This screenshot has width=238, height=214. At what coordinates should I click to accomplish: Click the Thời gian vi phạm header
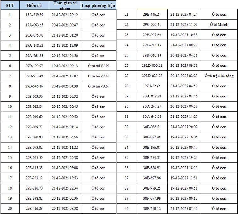click(x=66, y=5)
